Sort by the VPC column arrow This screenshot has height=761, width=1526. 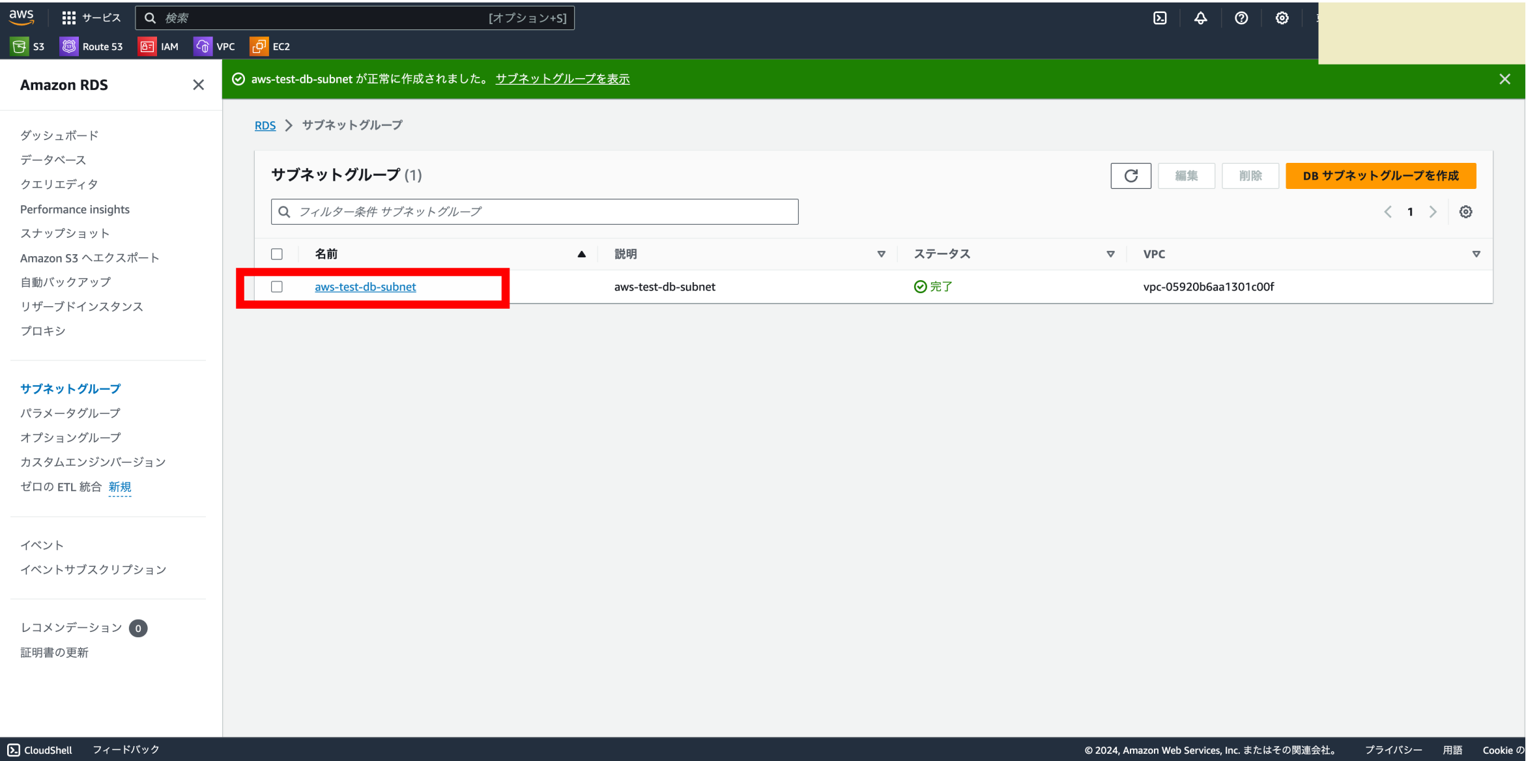coord(1476,254)
